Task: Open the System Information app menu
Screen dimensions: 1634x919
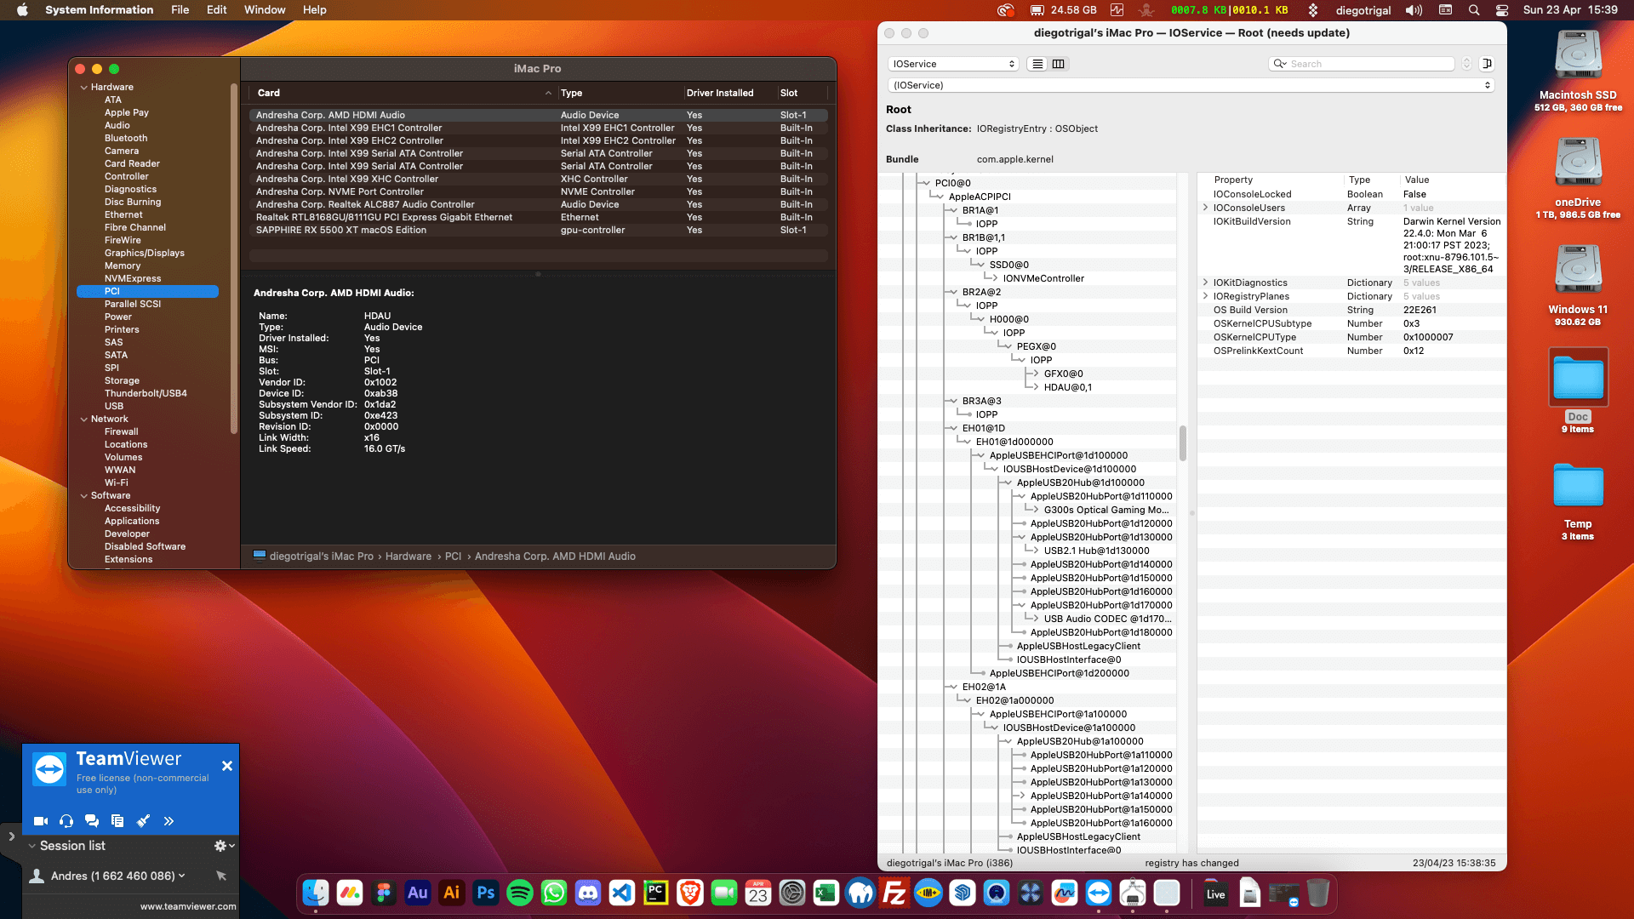Action: pyautogui.click(x=100, y=10)
